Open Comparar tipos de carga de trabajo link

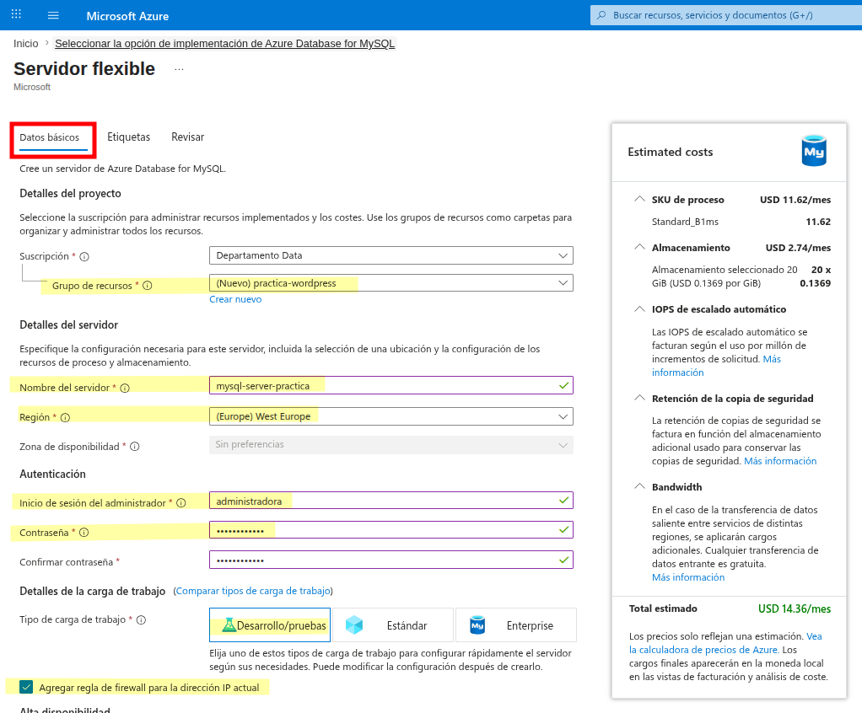click(x=253, y=591)
